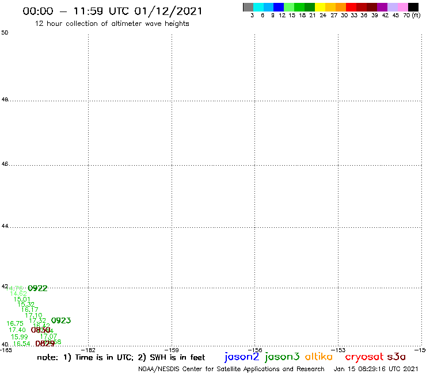Click the jason3 satellite legend label
This screenshot has width=426, height=374.
click(x=282, y=357)
